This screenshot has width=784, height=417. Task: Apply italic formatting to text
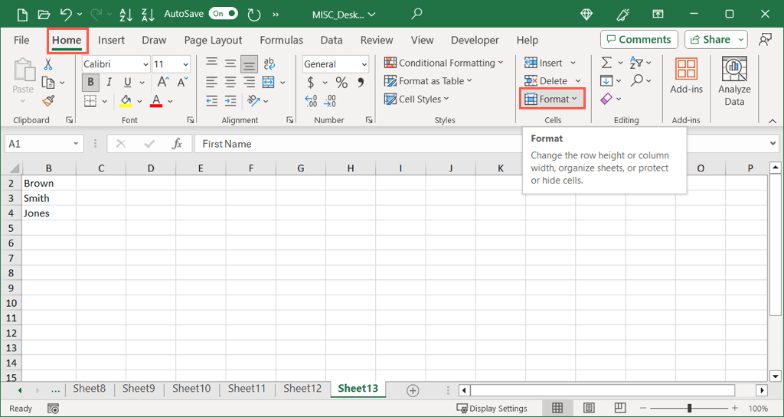109,83
